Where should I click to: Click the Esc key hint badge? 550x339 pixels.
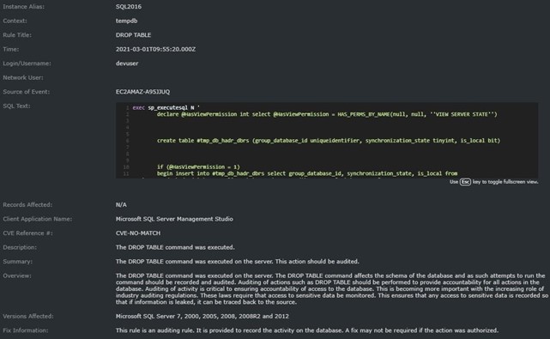point(465,182)
